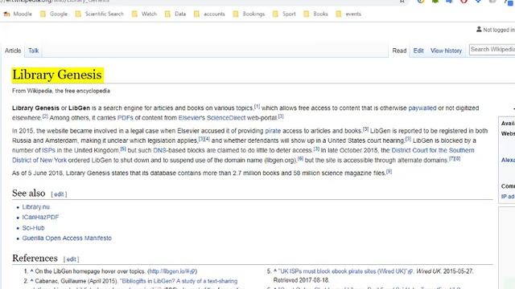Click the Search Wikipedia input field
Viewport: 515px width, 289px height.
[x=492, y=50]
